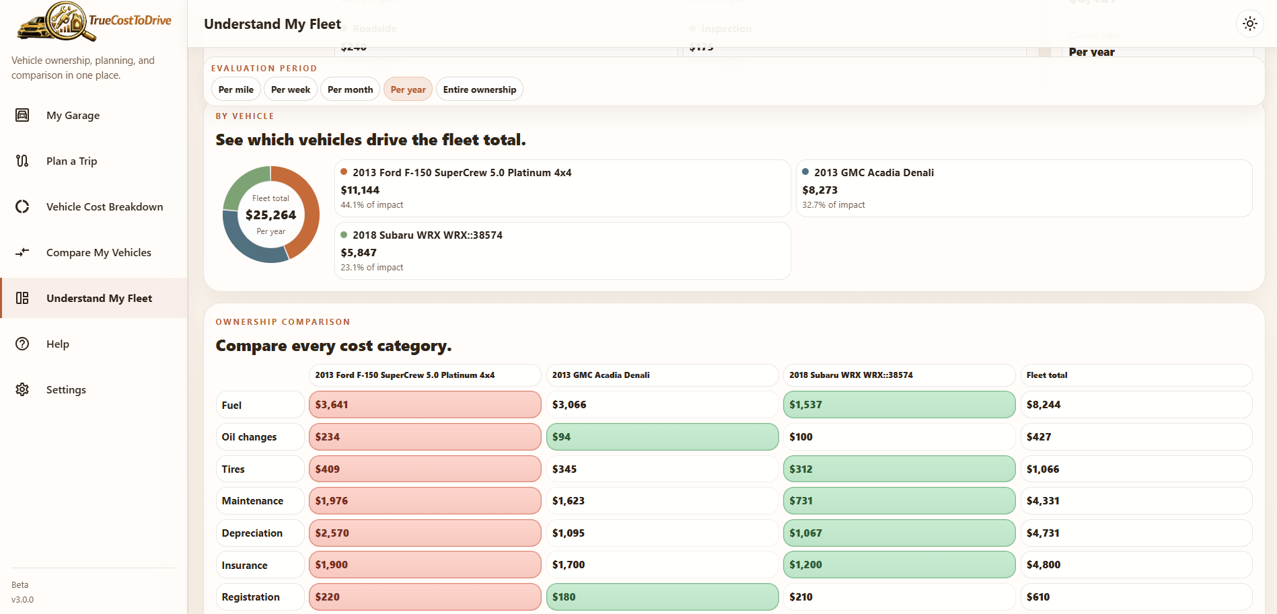Click Subaru fuel cost $1,537 cell

pyautogui.click(x=900, y=405)
